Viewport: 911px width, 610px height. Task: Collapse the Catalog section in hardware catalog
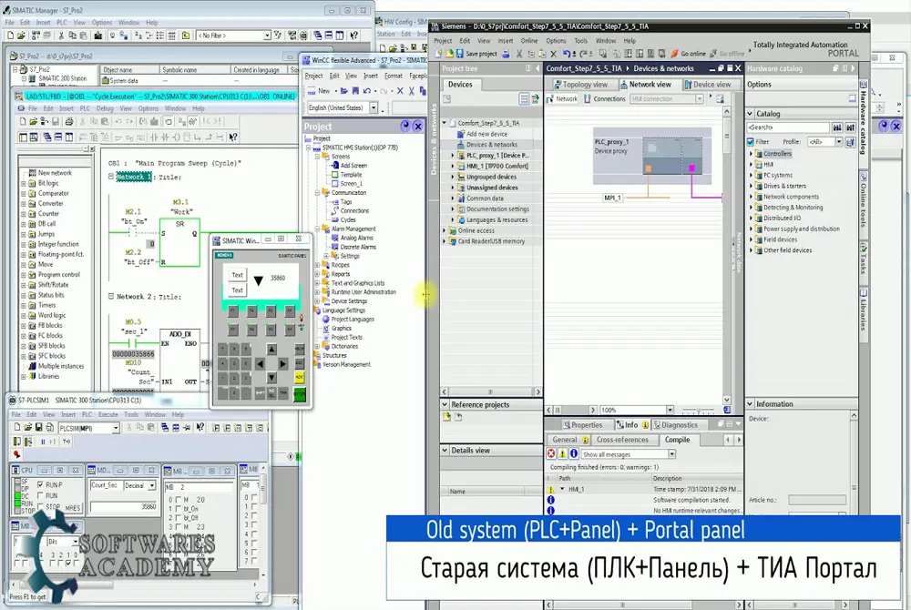click(x=750, y=114)
